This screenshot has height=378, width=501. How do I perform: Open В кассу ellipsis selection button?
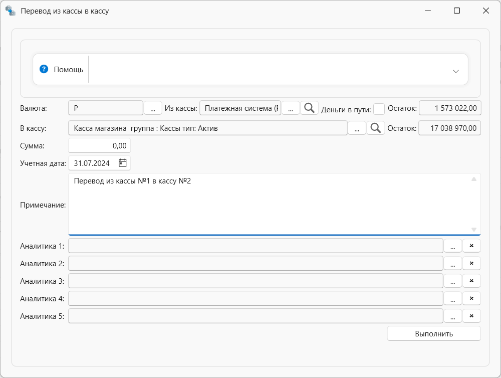[x=357, y=128]
